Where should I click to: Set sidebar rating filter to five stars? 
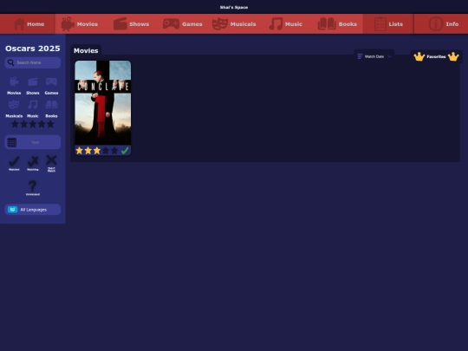tap(50, 124)
